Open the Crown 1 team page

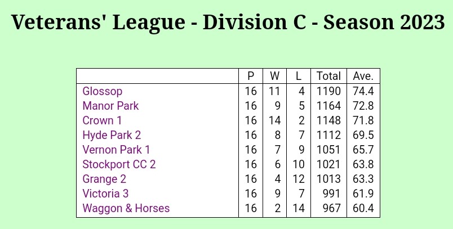tap(102, 120)
